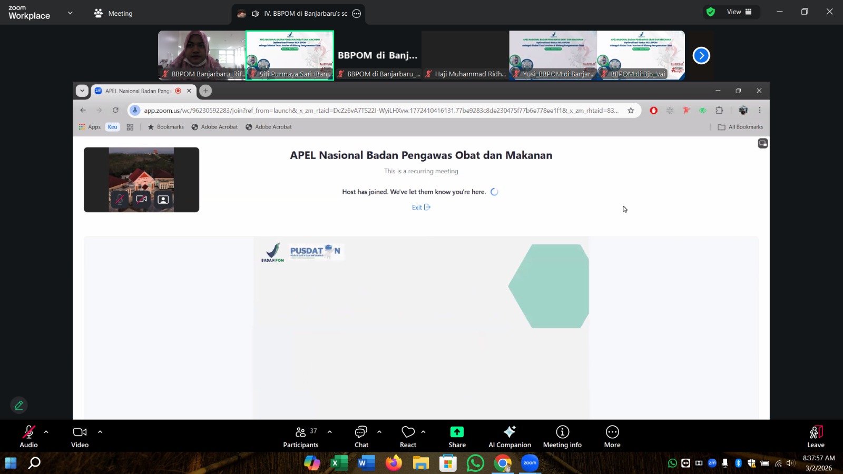Expand the Video options arrow

point(100,432)
